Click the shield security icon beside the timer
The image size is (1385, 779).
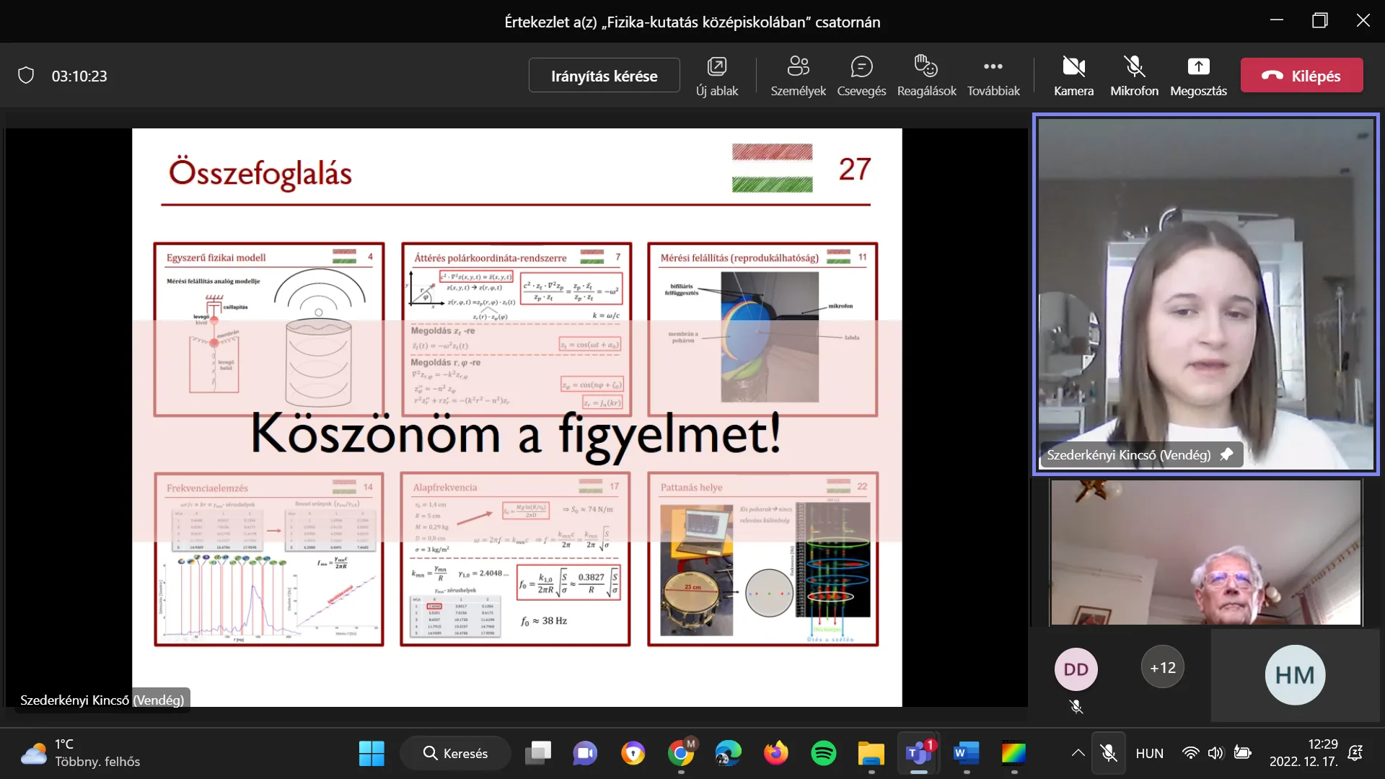(x=26, y=76)
